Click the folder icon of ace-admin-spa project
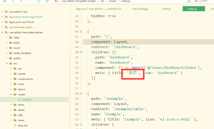Screen dimensions: 214x129 [6, 12]
